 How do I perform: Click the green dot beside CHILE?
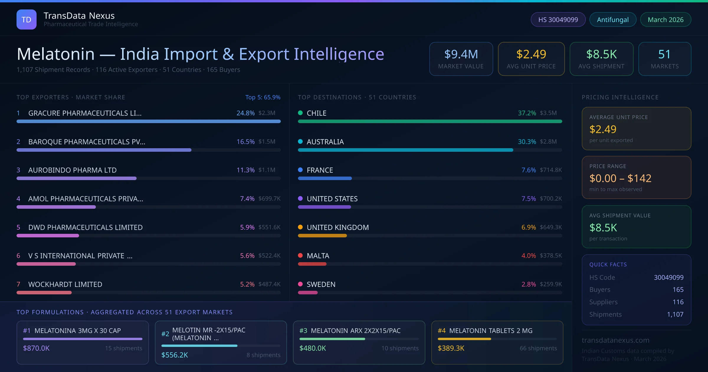pos(300,113)
